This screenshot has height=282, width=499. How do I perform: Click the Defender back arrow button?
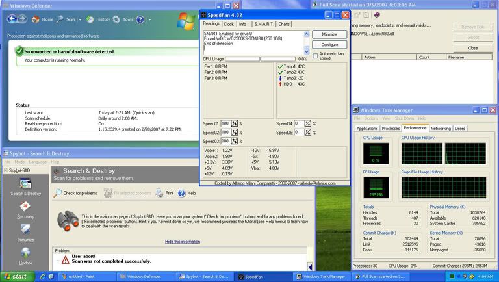(11, 19)
